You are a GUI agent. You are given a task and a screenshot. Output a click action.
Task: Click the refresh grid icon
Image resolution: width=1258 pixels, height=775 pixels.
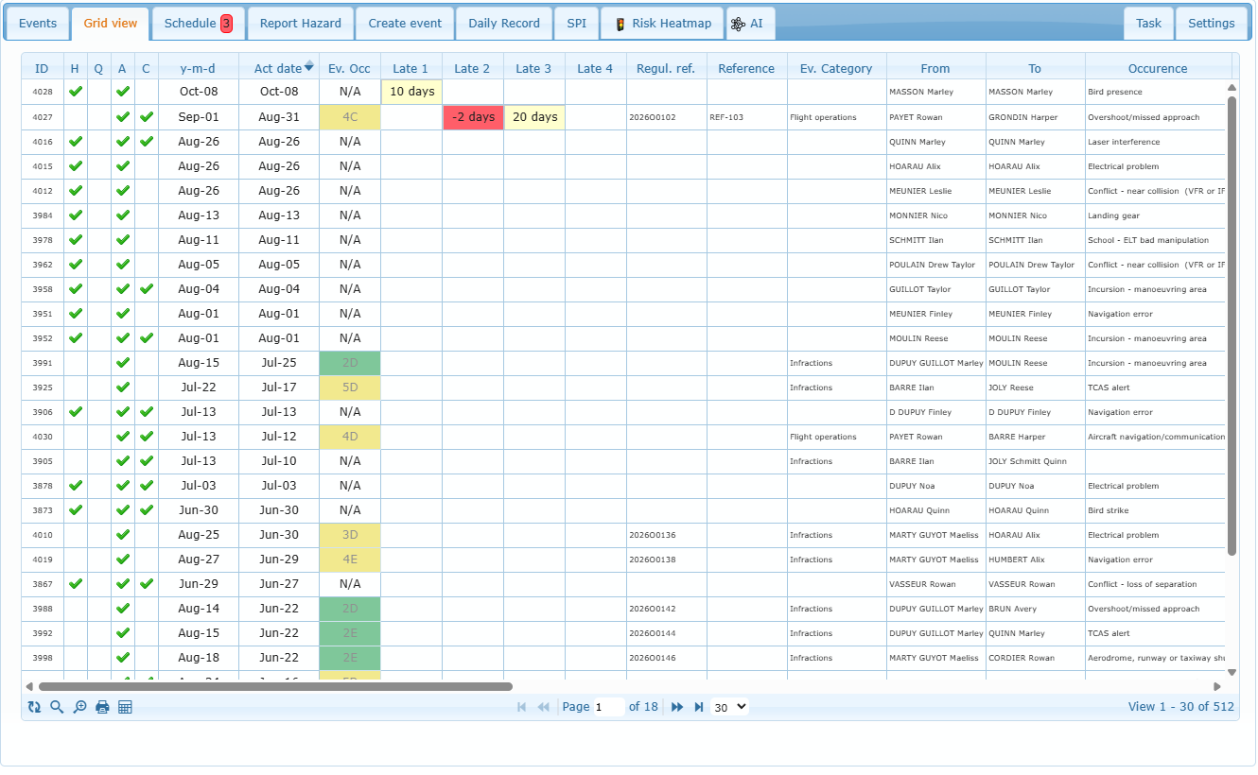click(34, 707)
